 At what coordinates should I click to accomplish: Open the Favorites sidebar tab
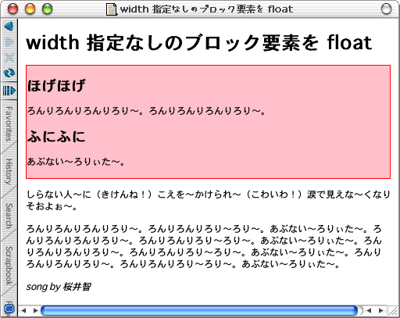click(x=9, y=124)
